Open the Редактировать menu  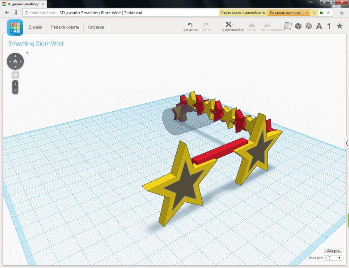pyautogui.click(x=65, y=27)
